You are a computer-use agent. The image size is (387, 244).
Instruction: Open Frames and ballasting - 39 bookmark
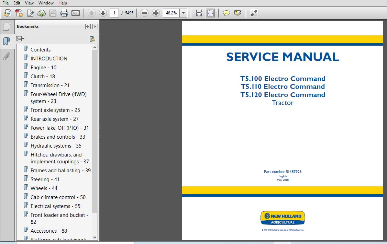(x=61, y=171)
